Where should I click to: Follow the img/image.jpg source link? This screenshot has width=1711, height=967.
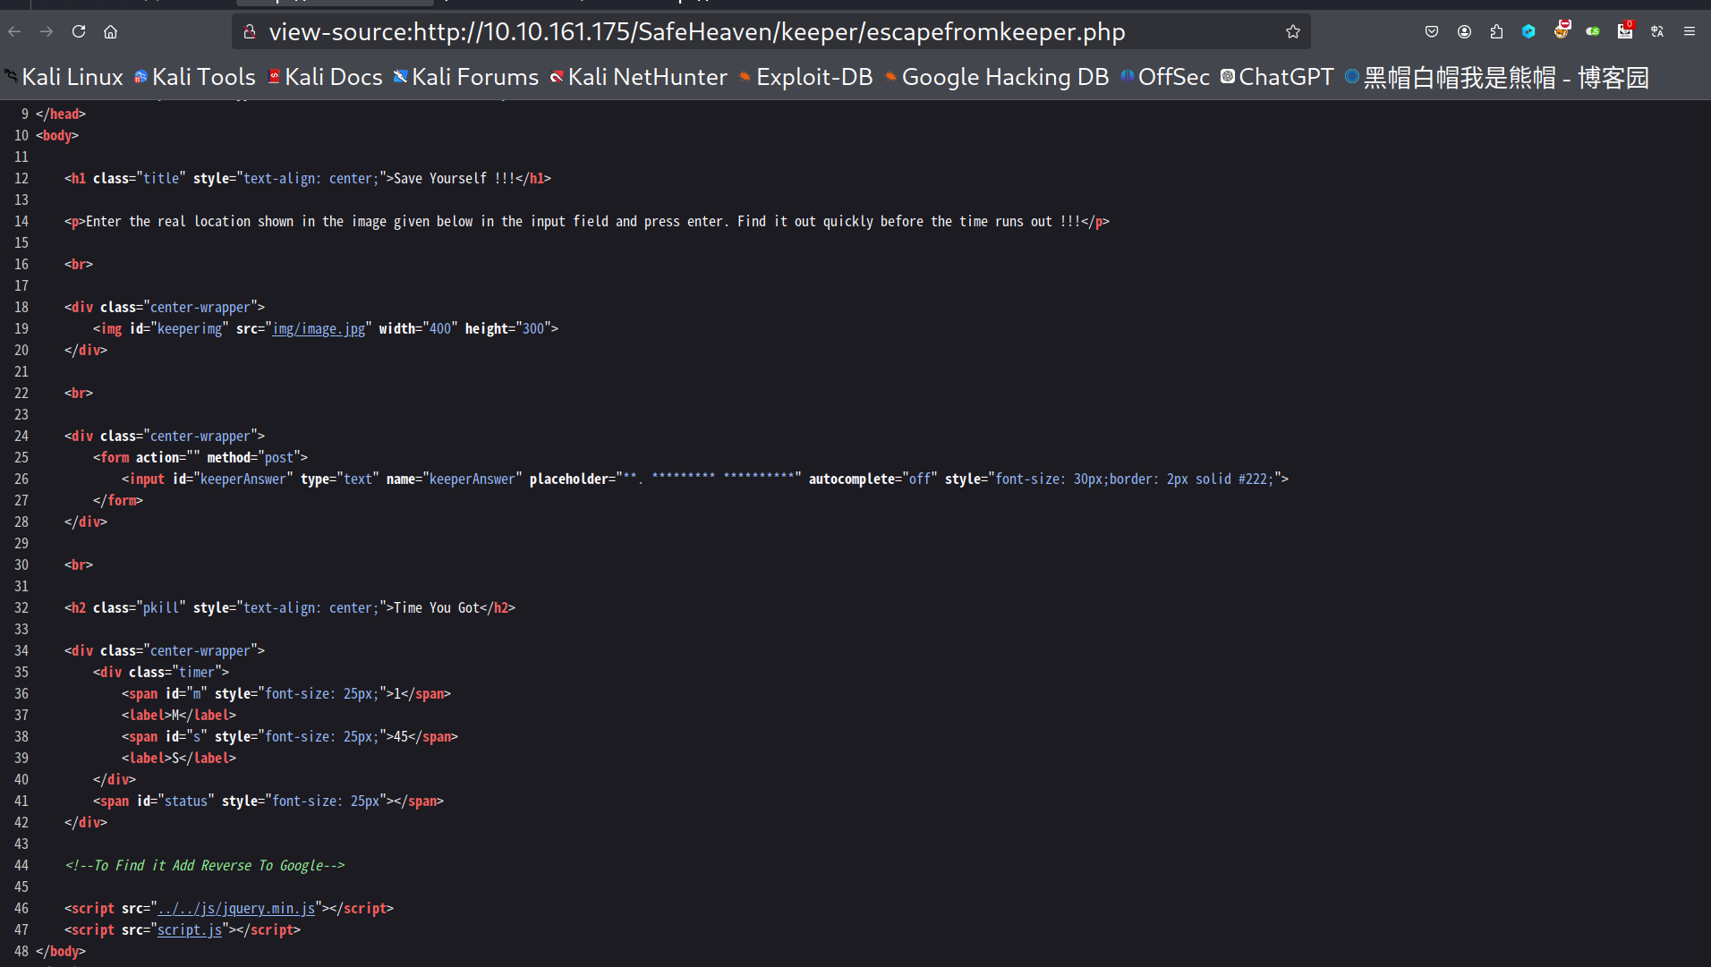coord(319,328)
